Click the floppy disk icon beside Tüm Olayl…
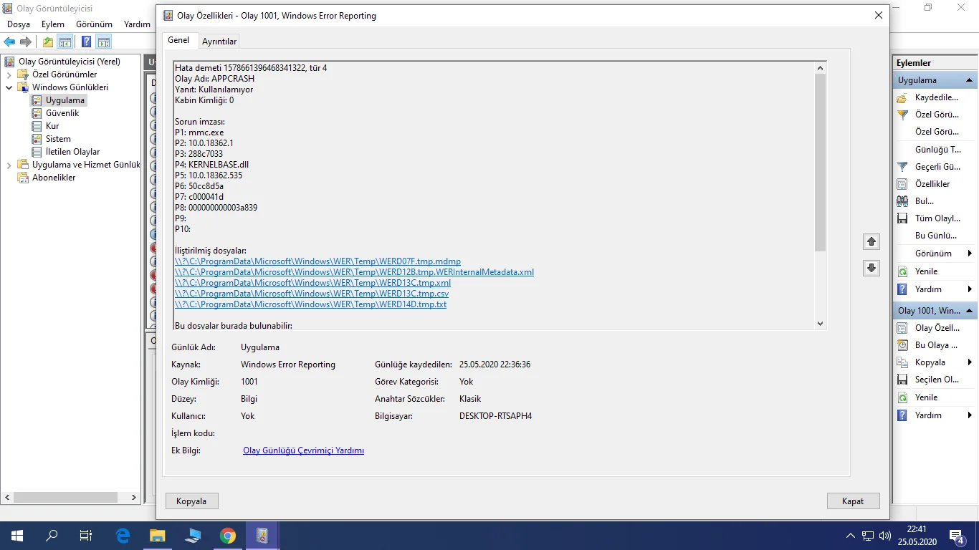Viewport: 979px width, 550px height. tap(903, 218)
